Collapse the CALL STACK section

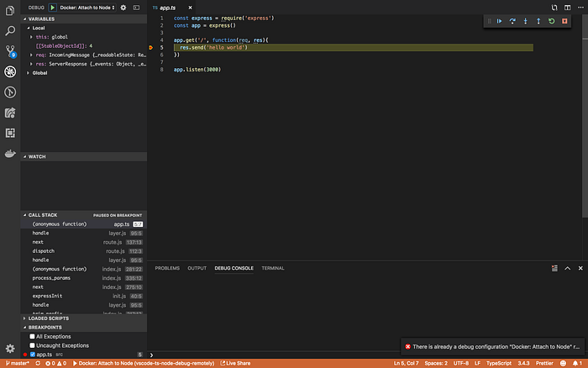click(x=84, y=215)
